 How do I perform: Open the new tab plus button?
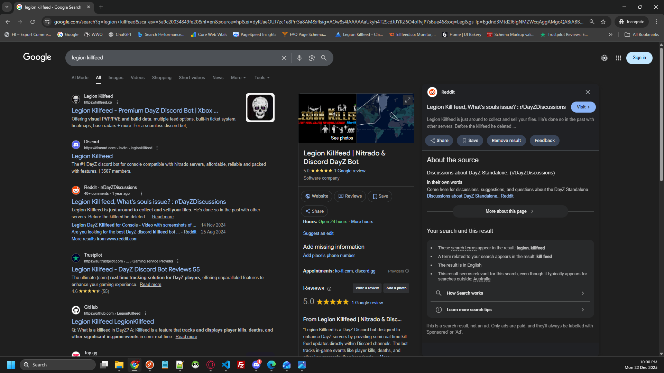click(101, 7)
